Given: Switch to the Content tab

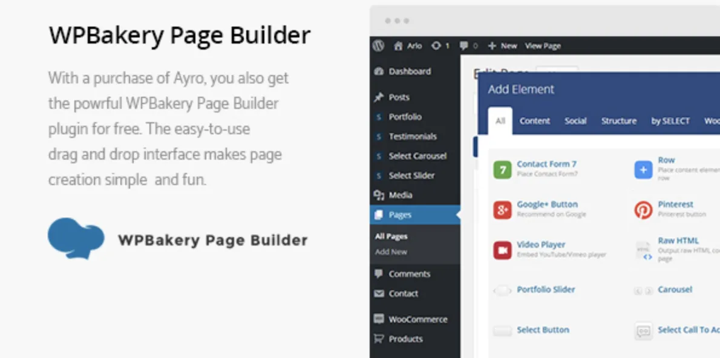Looking at the screenshot, I should (534, 121).
